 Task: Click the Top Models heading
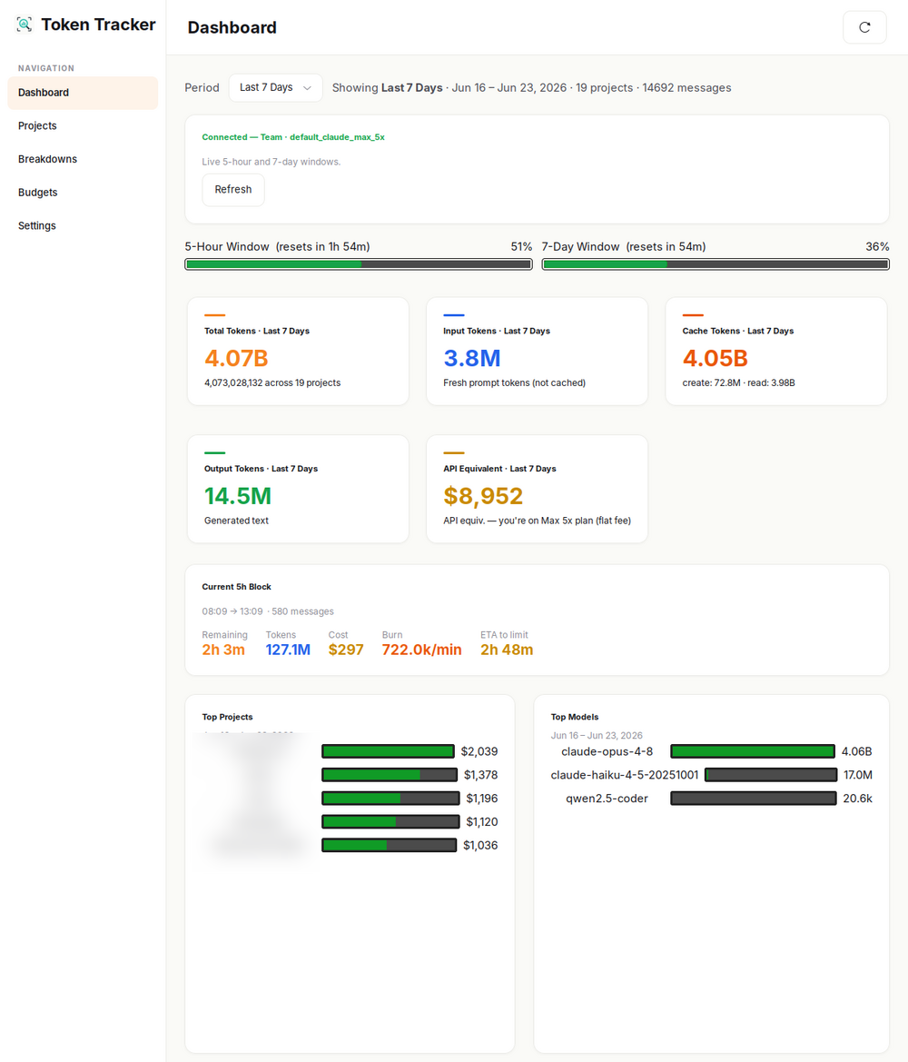pyautogui.click(x=575, y=717)
